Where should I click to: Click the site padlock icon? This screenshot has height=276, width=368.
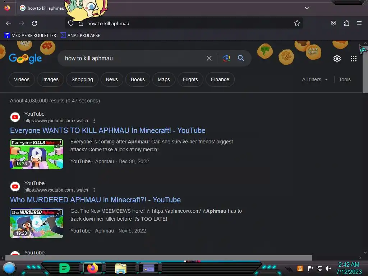tap(81, 23)
